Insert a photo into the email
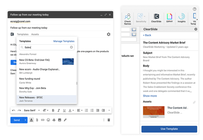 pyautogui.click(x=59, y=120)
